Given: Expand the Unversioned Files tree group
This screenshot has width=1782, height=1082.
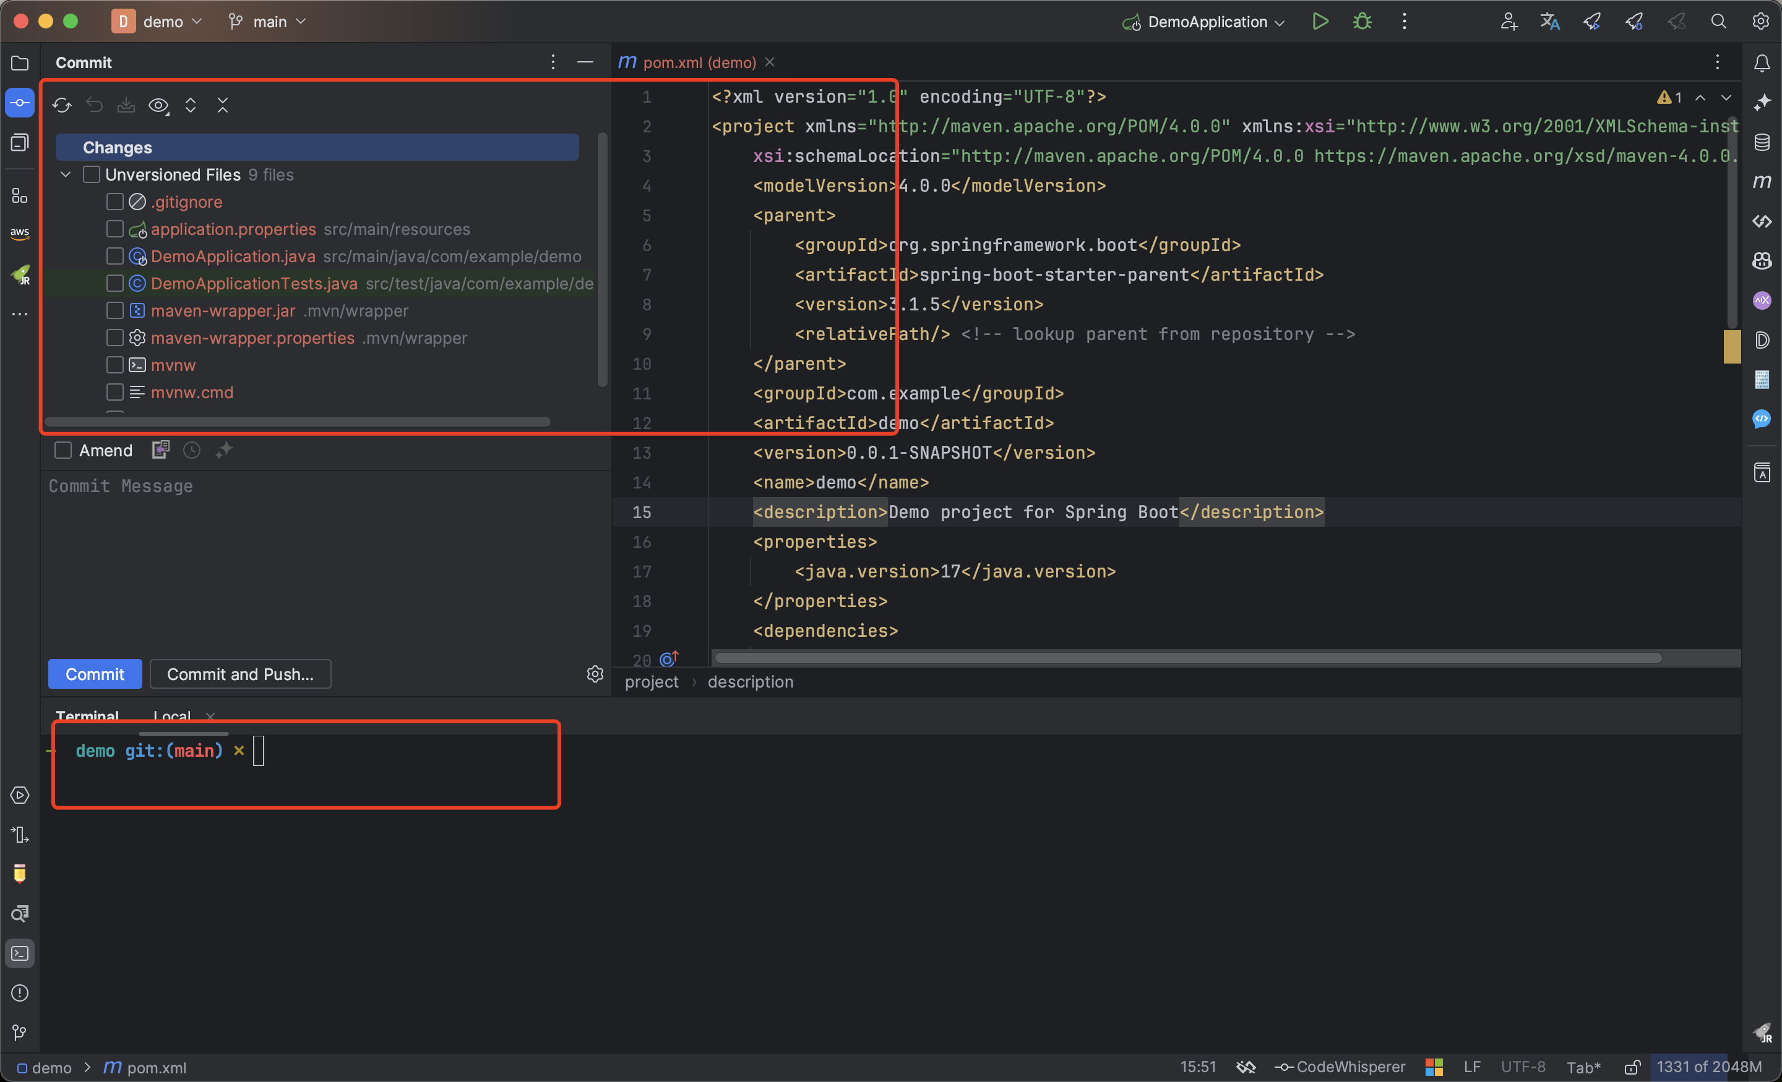Looking at the screenshot, I should click(65, 174).
